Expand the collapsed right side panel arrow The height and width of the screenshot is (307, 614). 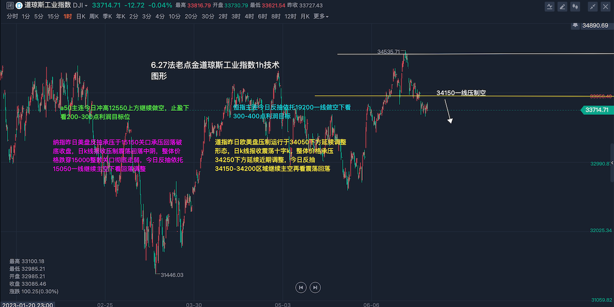[x=612, y=164]
